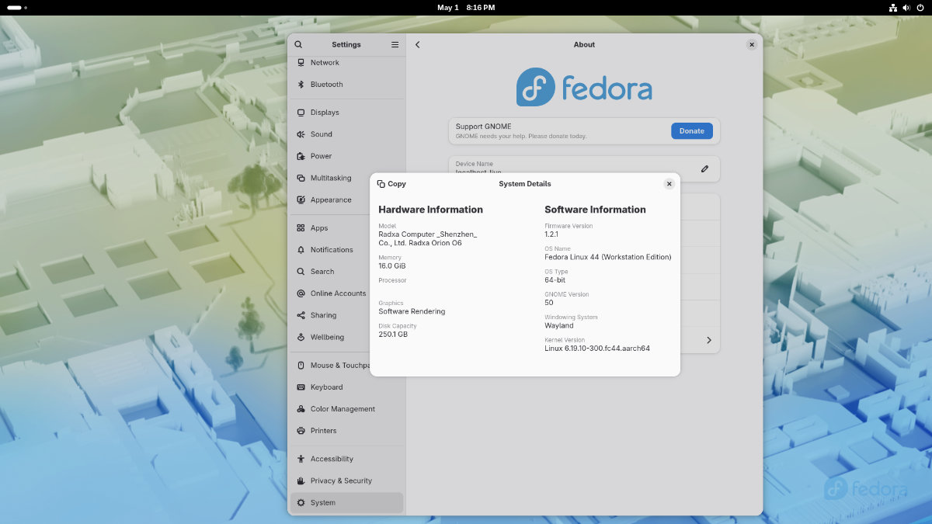Open power icon in top bar
The image size is (932, 524).
tap(921, 8)
